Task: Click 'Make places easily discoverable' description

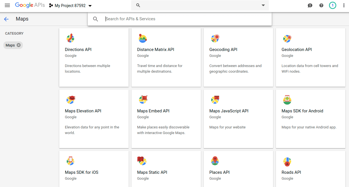Action: (163, 130)
